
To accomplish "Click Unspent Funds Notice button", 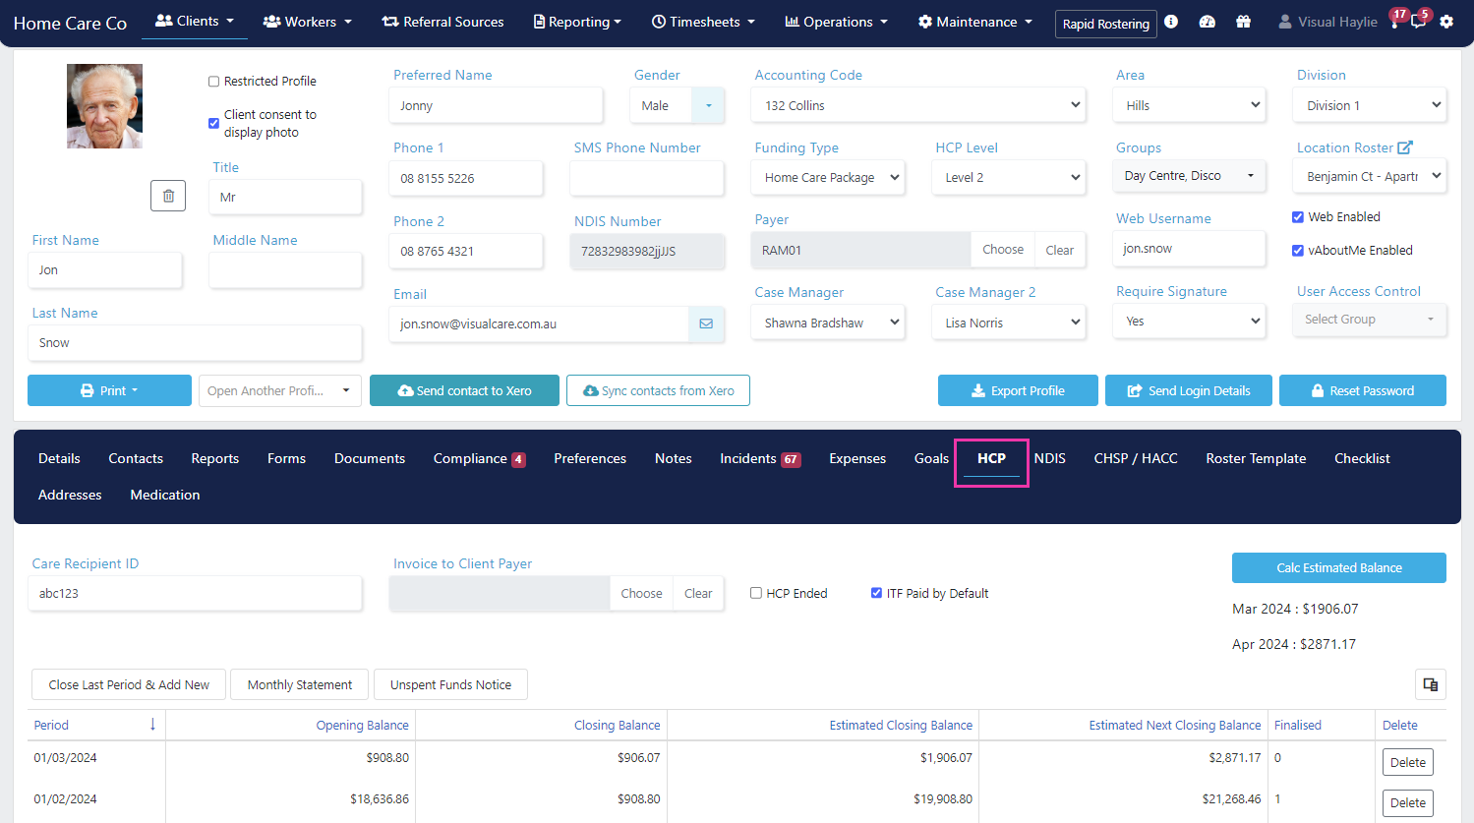I will pos(450,684).
